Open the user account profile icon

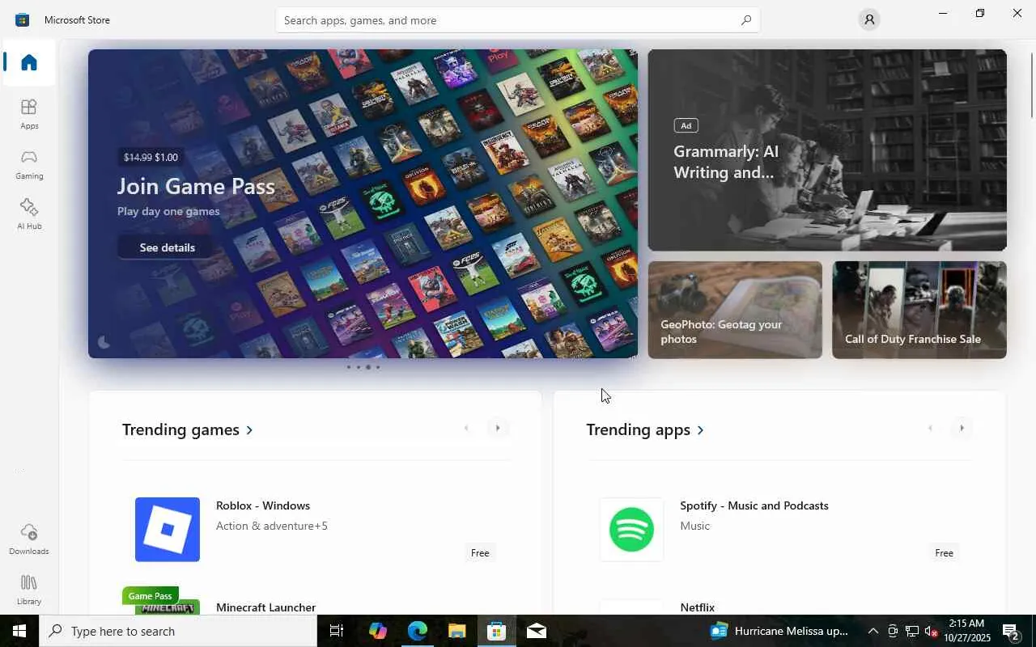pos(869,20)
